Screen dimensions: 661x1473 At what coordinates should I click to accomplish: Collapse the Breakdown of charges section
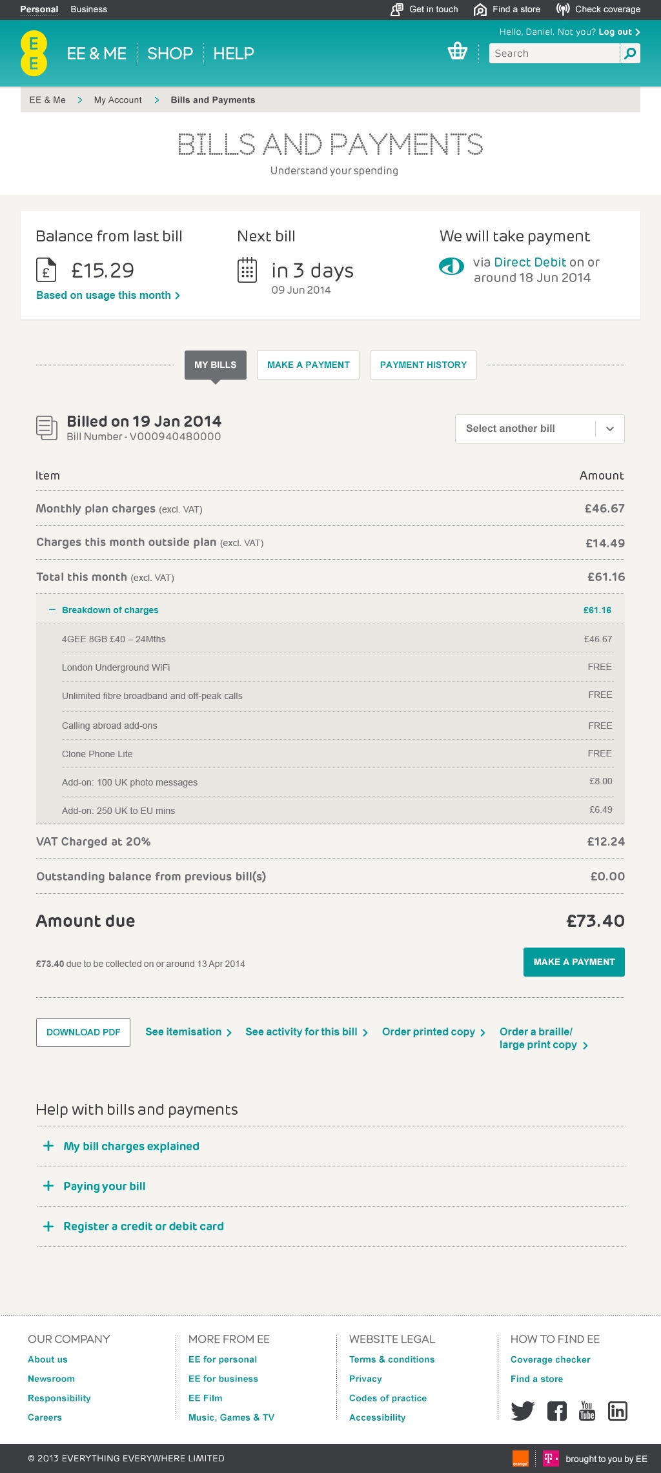coord(104,610)
